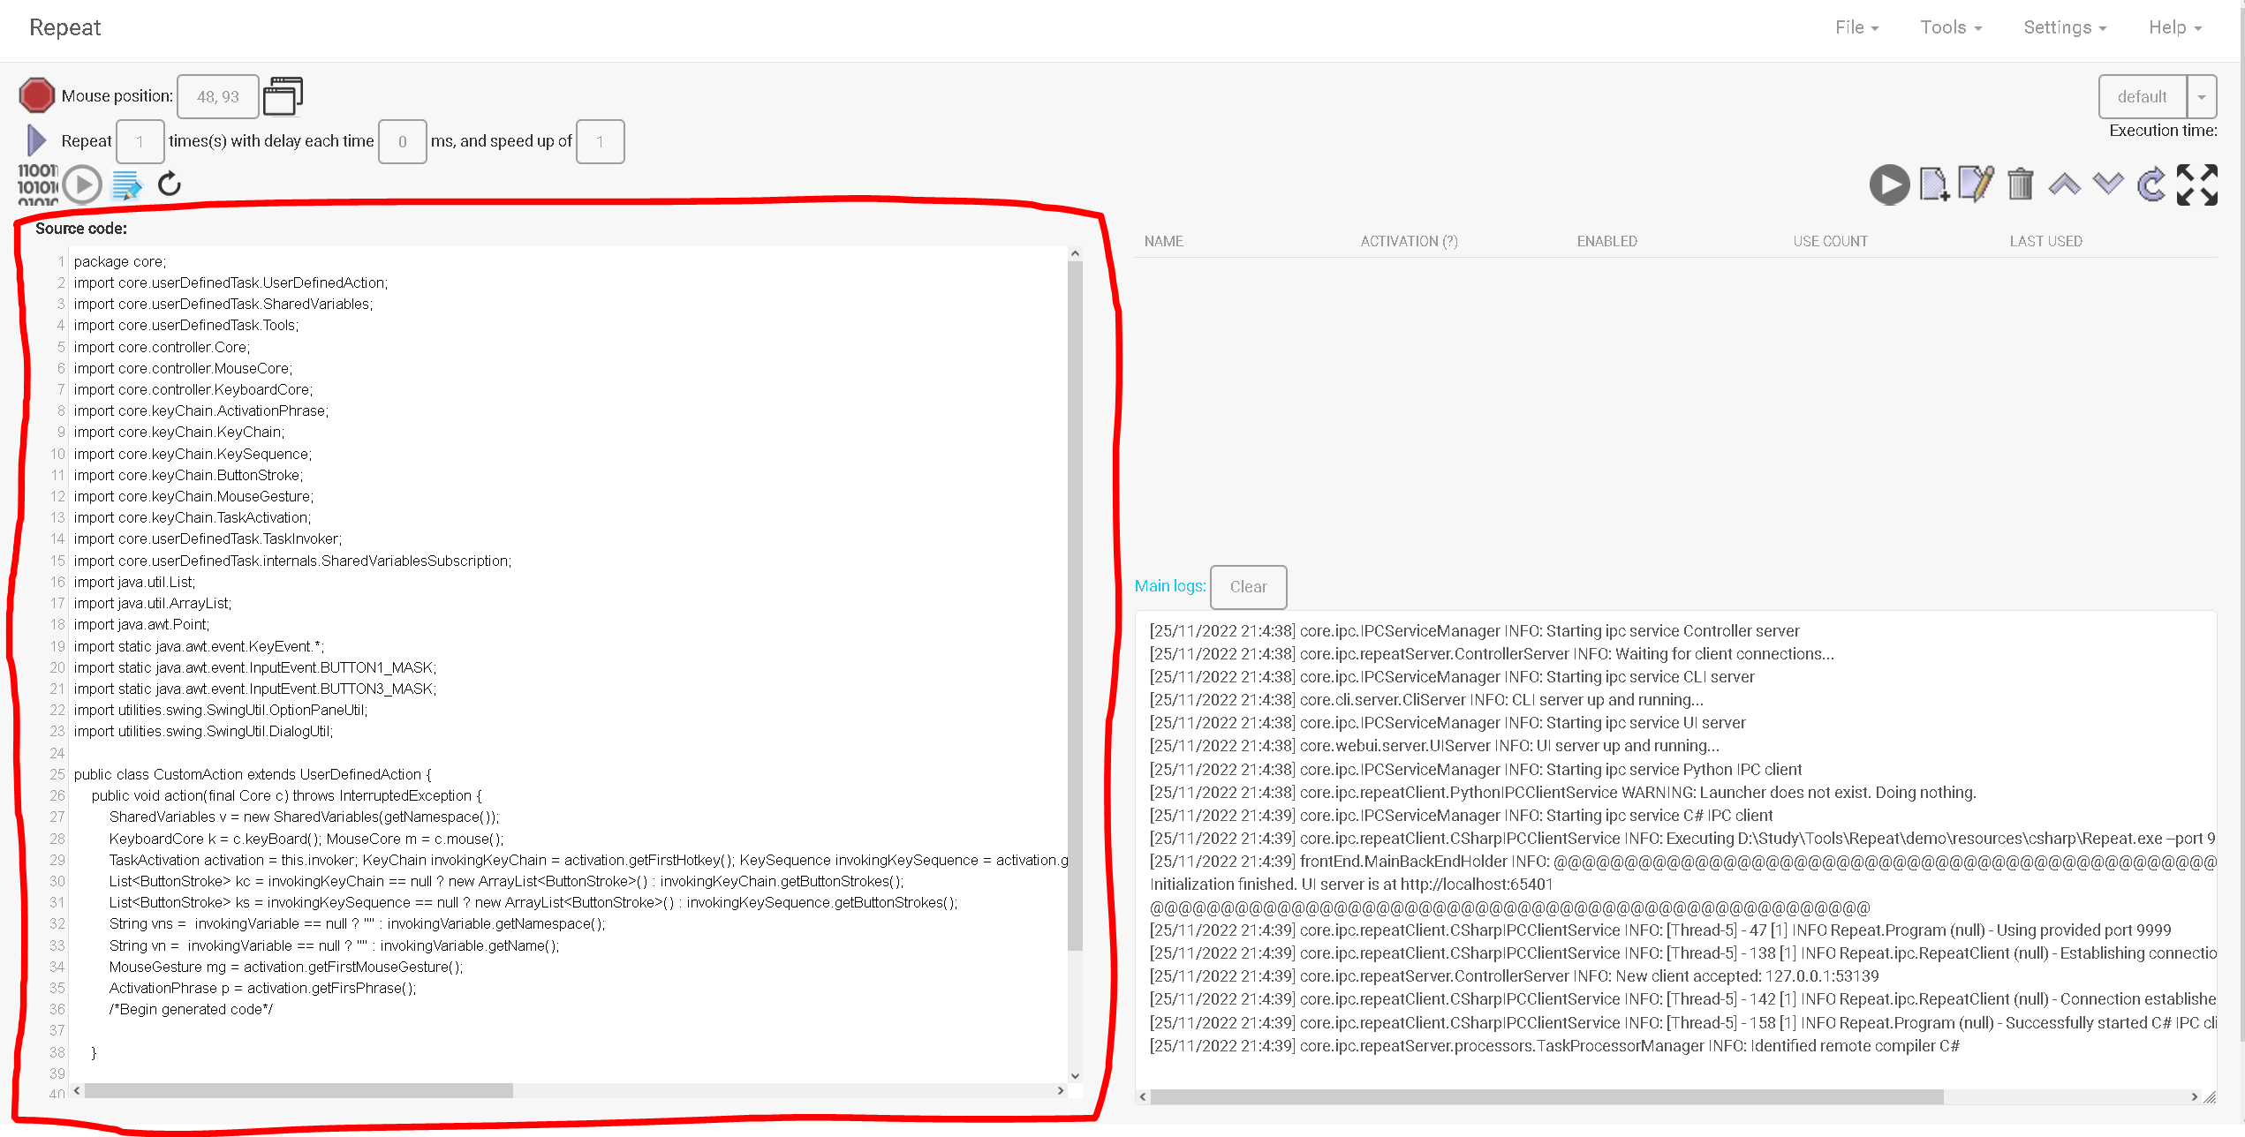Click the default task group button
Screen dimensions: 2245x1137
pos(2142,97)
